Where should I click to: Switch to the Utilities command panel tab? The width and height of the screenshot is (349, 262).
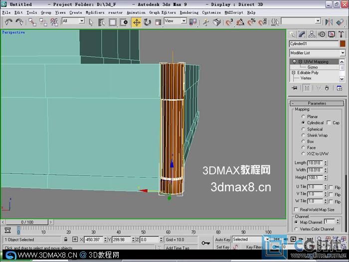pyautogui.click(x=341, y=34)
